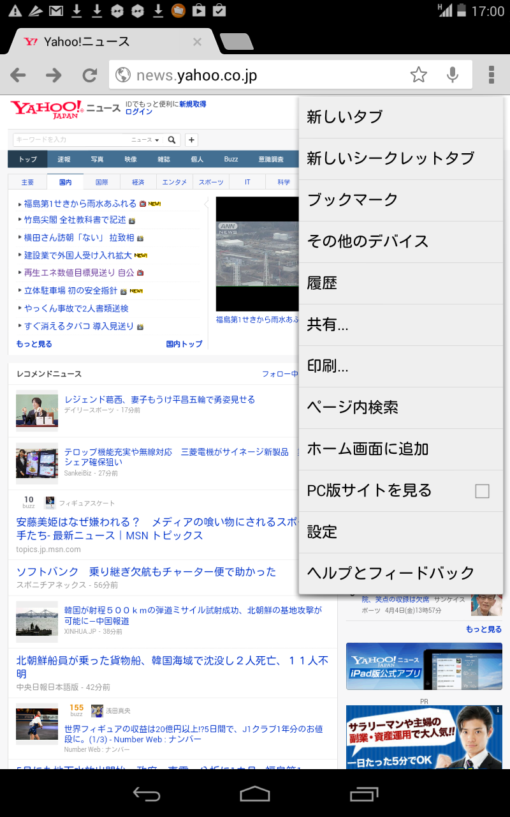The width and height of the screenshot is (510, 817).
Task: Choose 印刷... in the menu
Action: (x=401, y=366)
